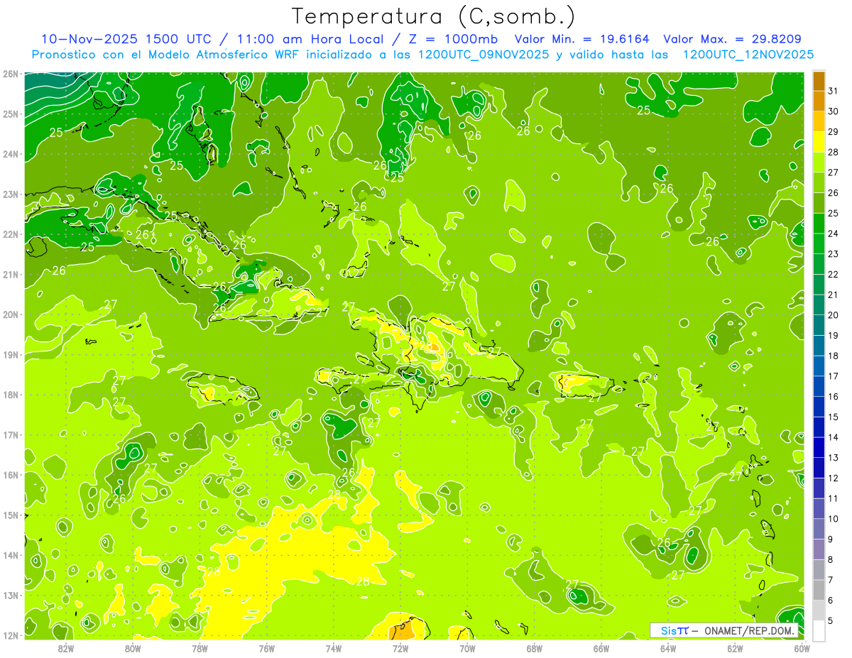
Task: Click the 74W longitude axis label
Action: pos(334,648)
